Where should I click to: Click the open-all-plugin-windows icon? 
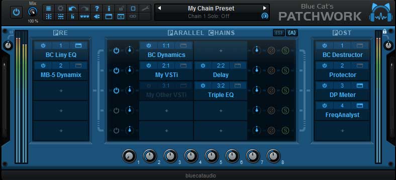coord(109,16)
